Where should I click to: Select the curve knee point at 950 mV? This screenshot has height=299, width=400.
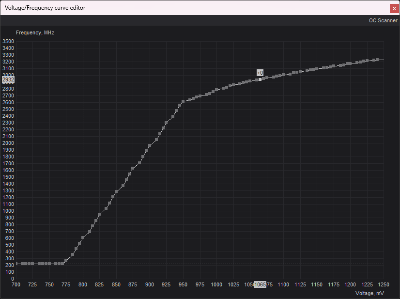[183, 102]
